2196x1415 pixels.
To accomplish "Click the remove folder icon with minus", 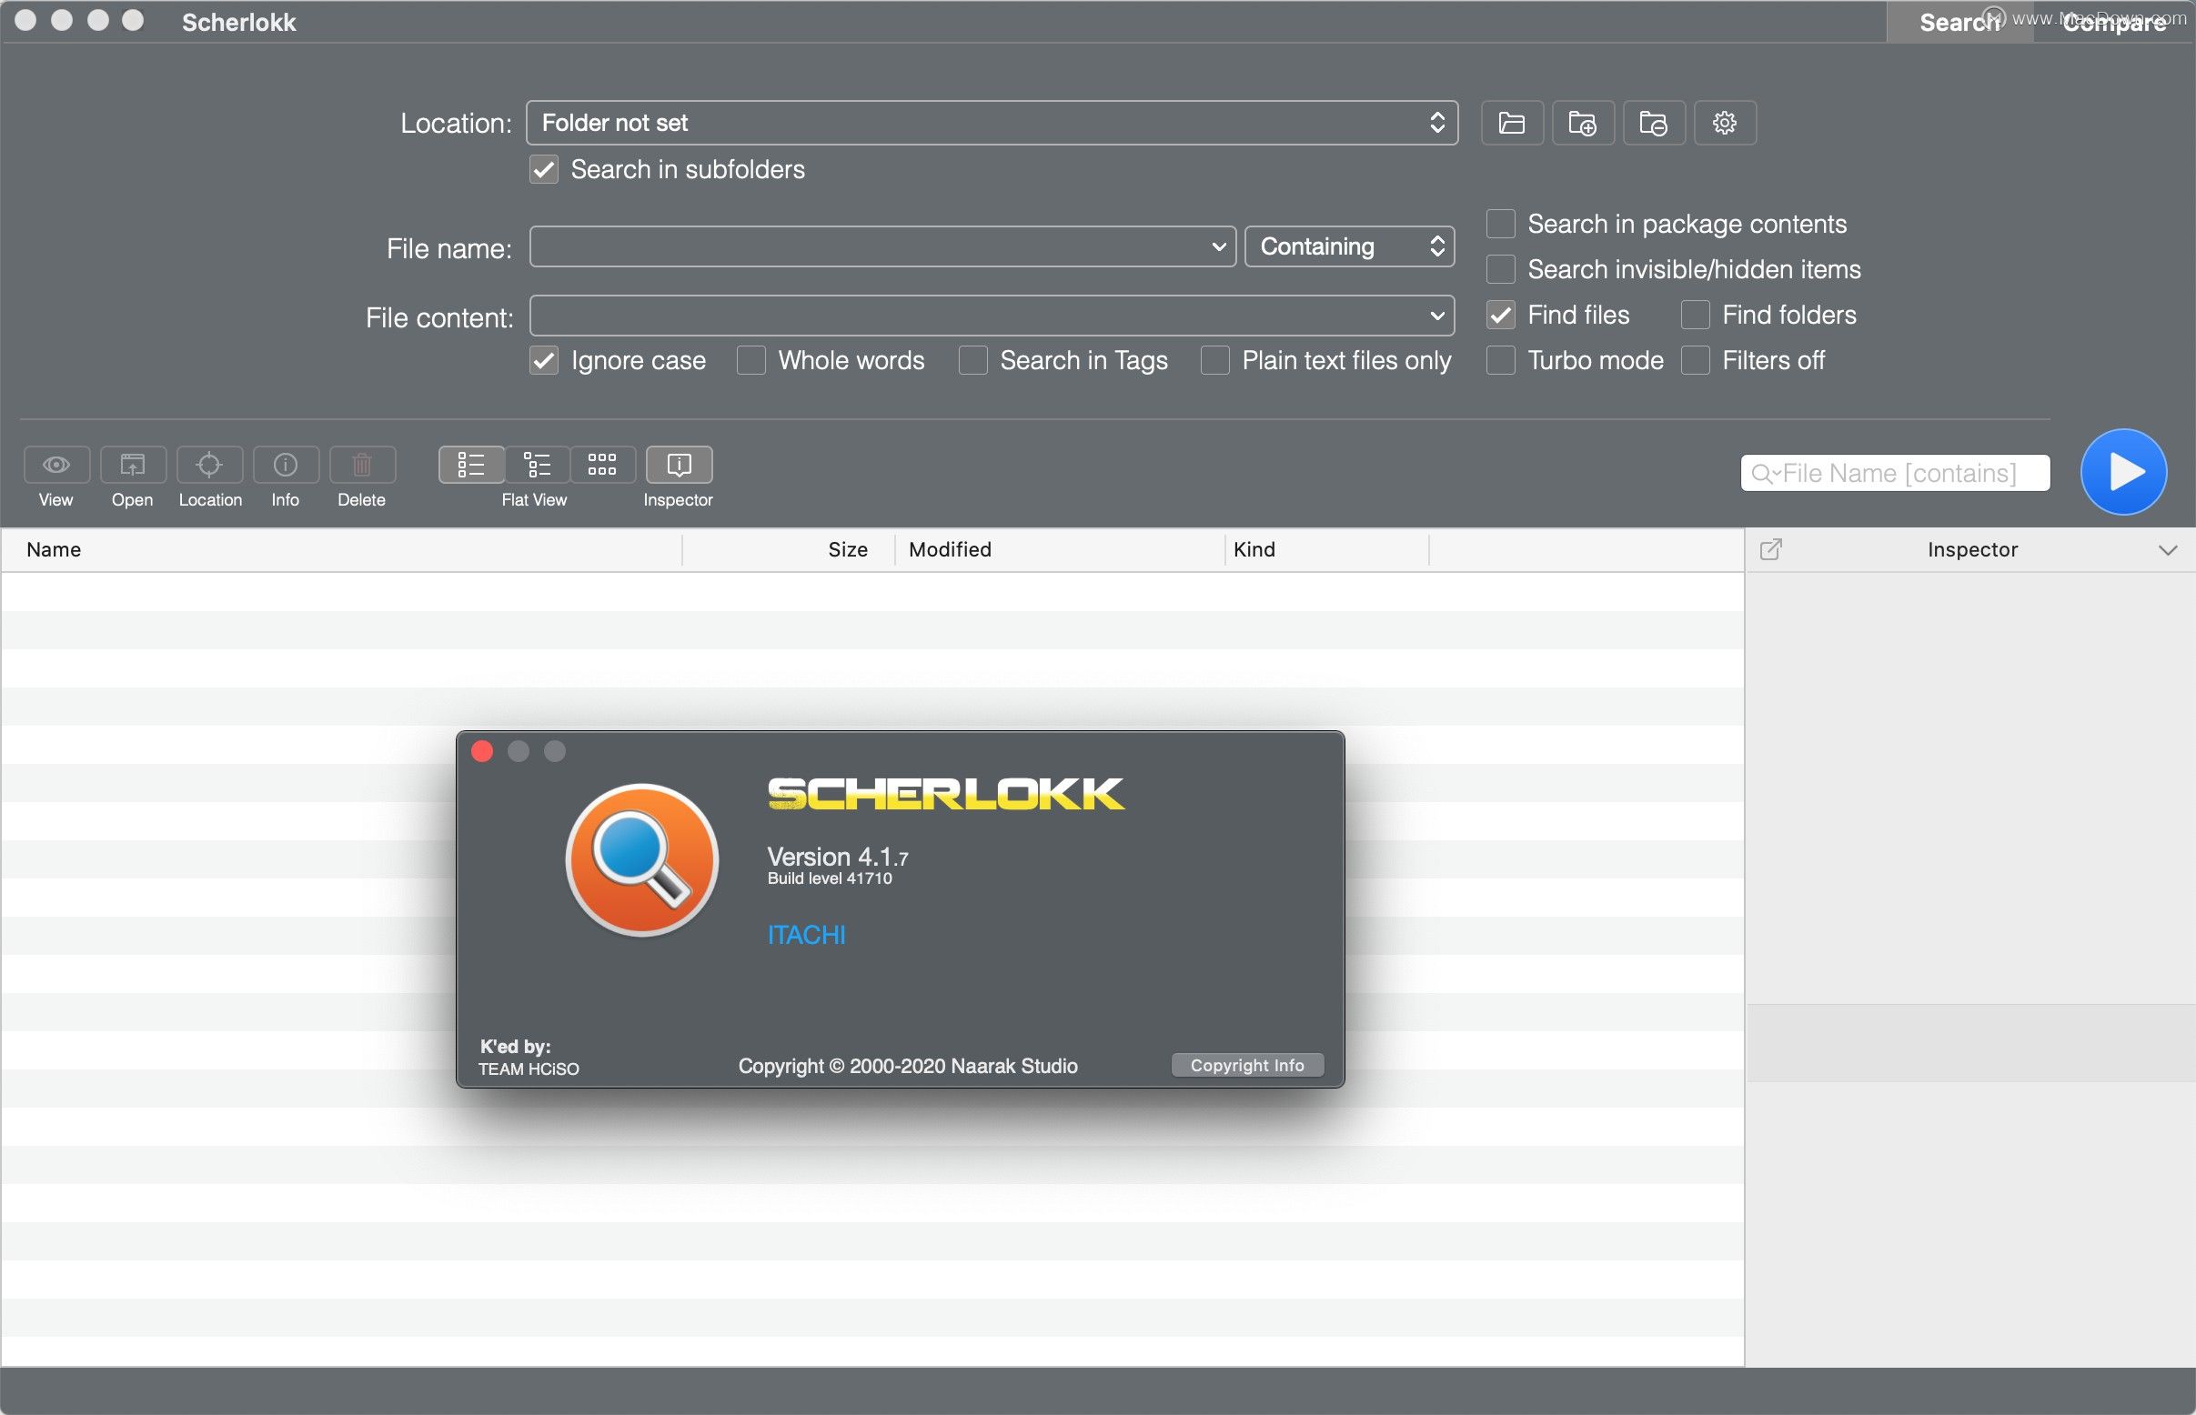I will click(x=1653, y=123).
